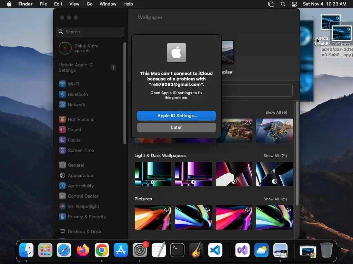This screenshot has width=353, height=264.
Task: Open TextEdit from the Dock
Action: 159,250
